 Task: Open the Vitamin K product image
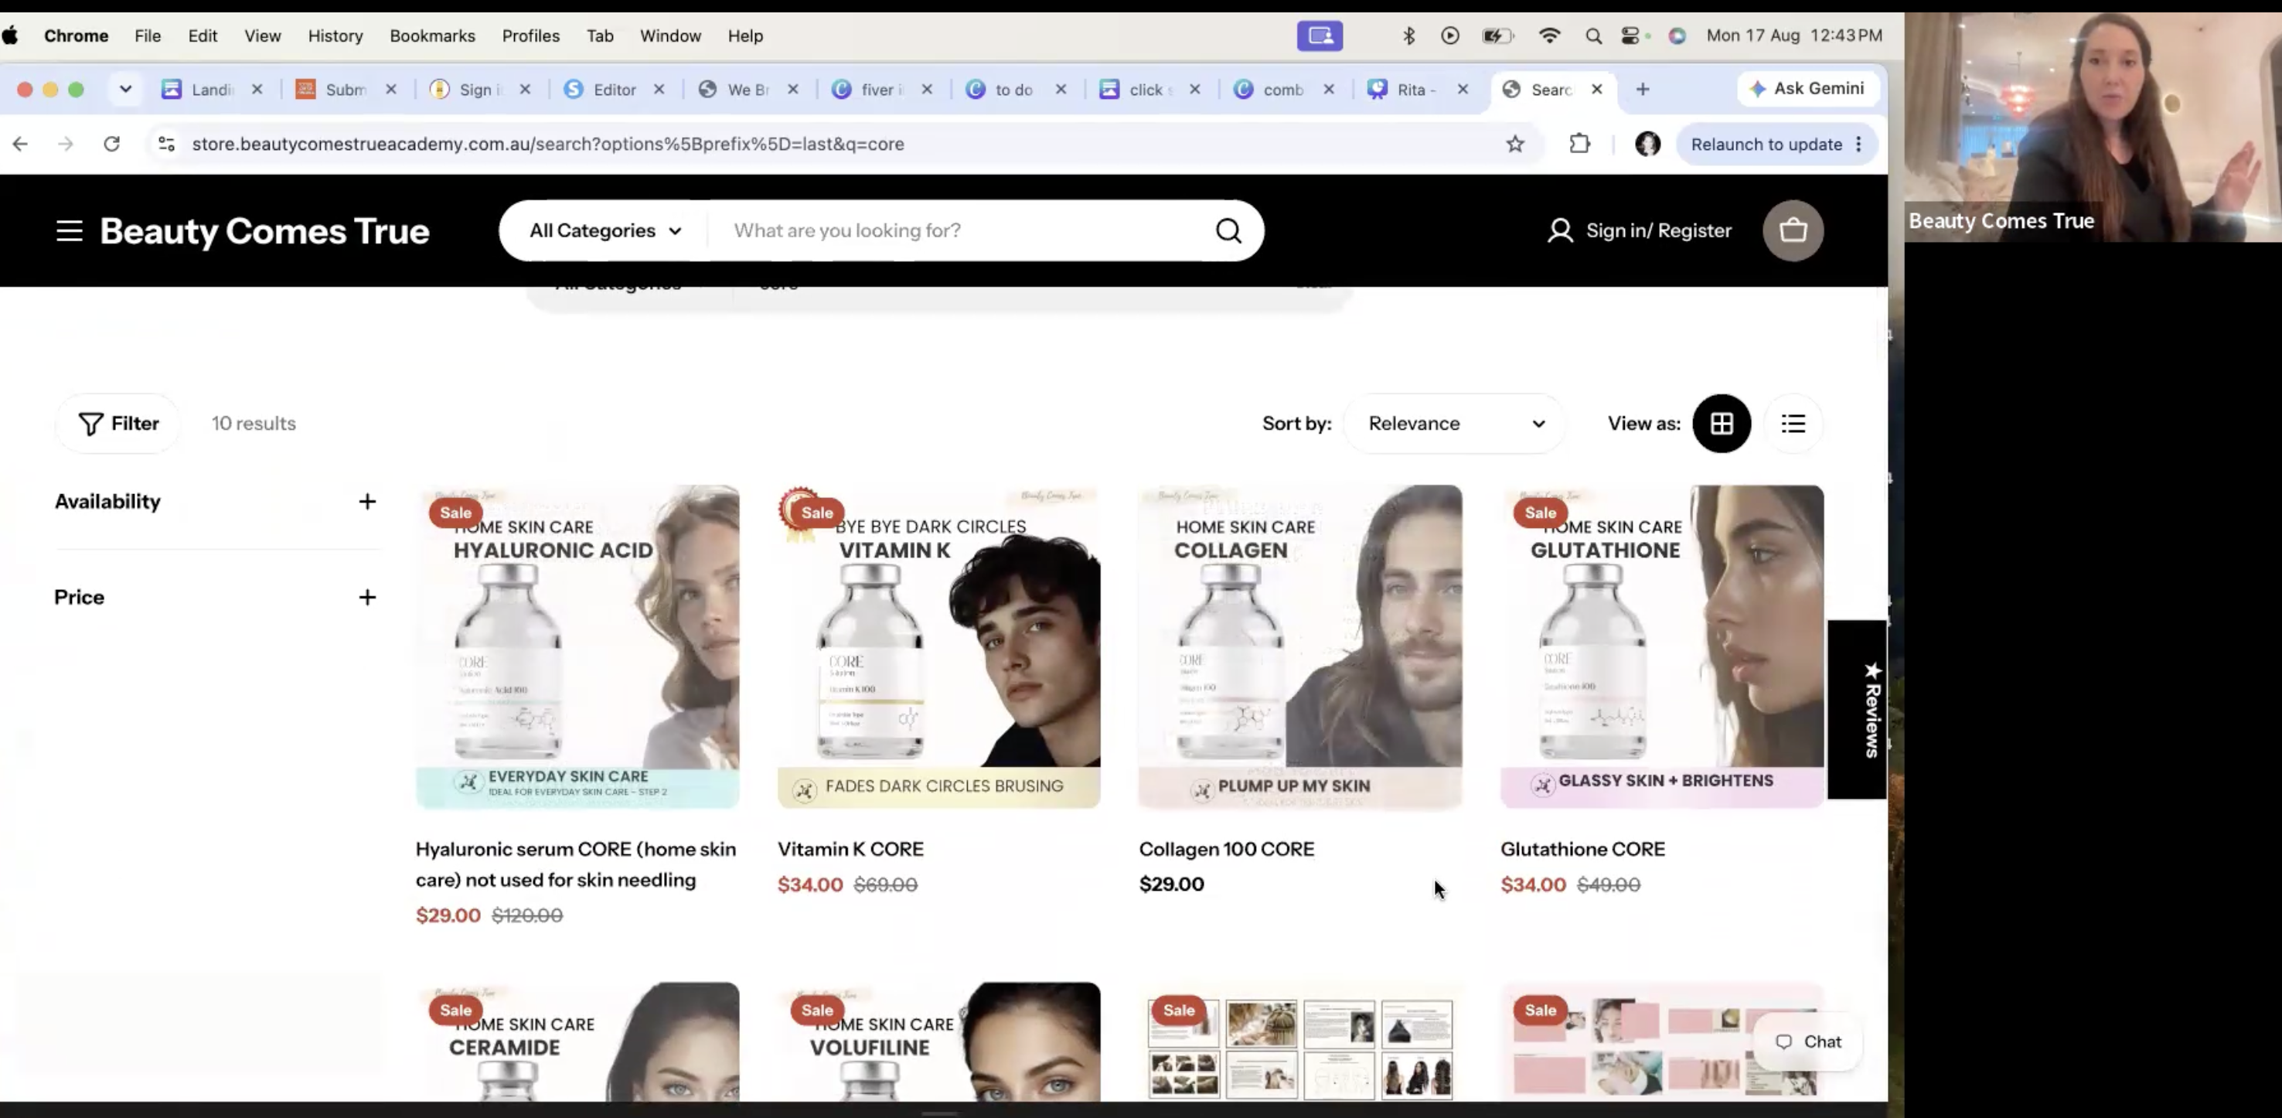pyautogui.click(x=939, y=646)
